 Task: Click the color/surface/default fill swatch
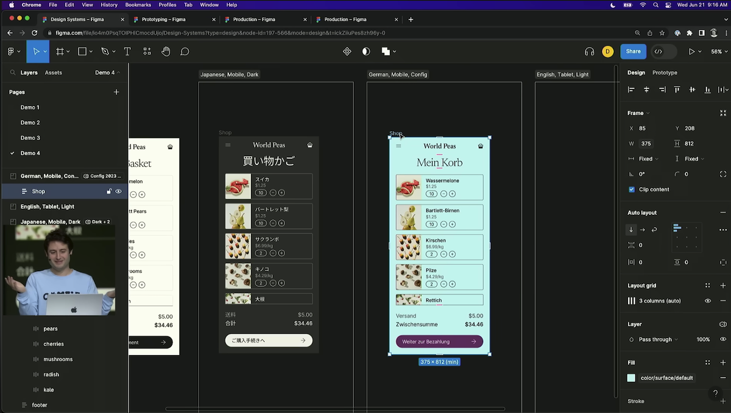click(x=632, y=378)
